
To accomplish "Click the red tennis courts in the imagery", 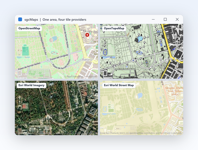I will click(x=25, y=106).
